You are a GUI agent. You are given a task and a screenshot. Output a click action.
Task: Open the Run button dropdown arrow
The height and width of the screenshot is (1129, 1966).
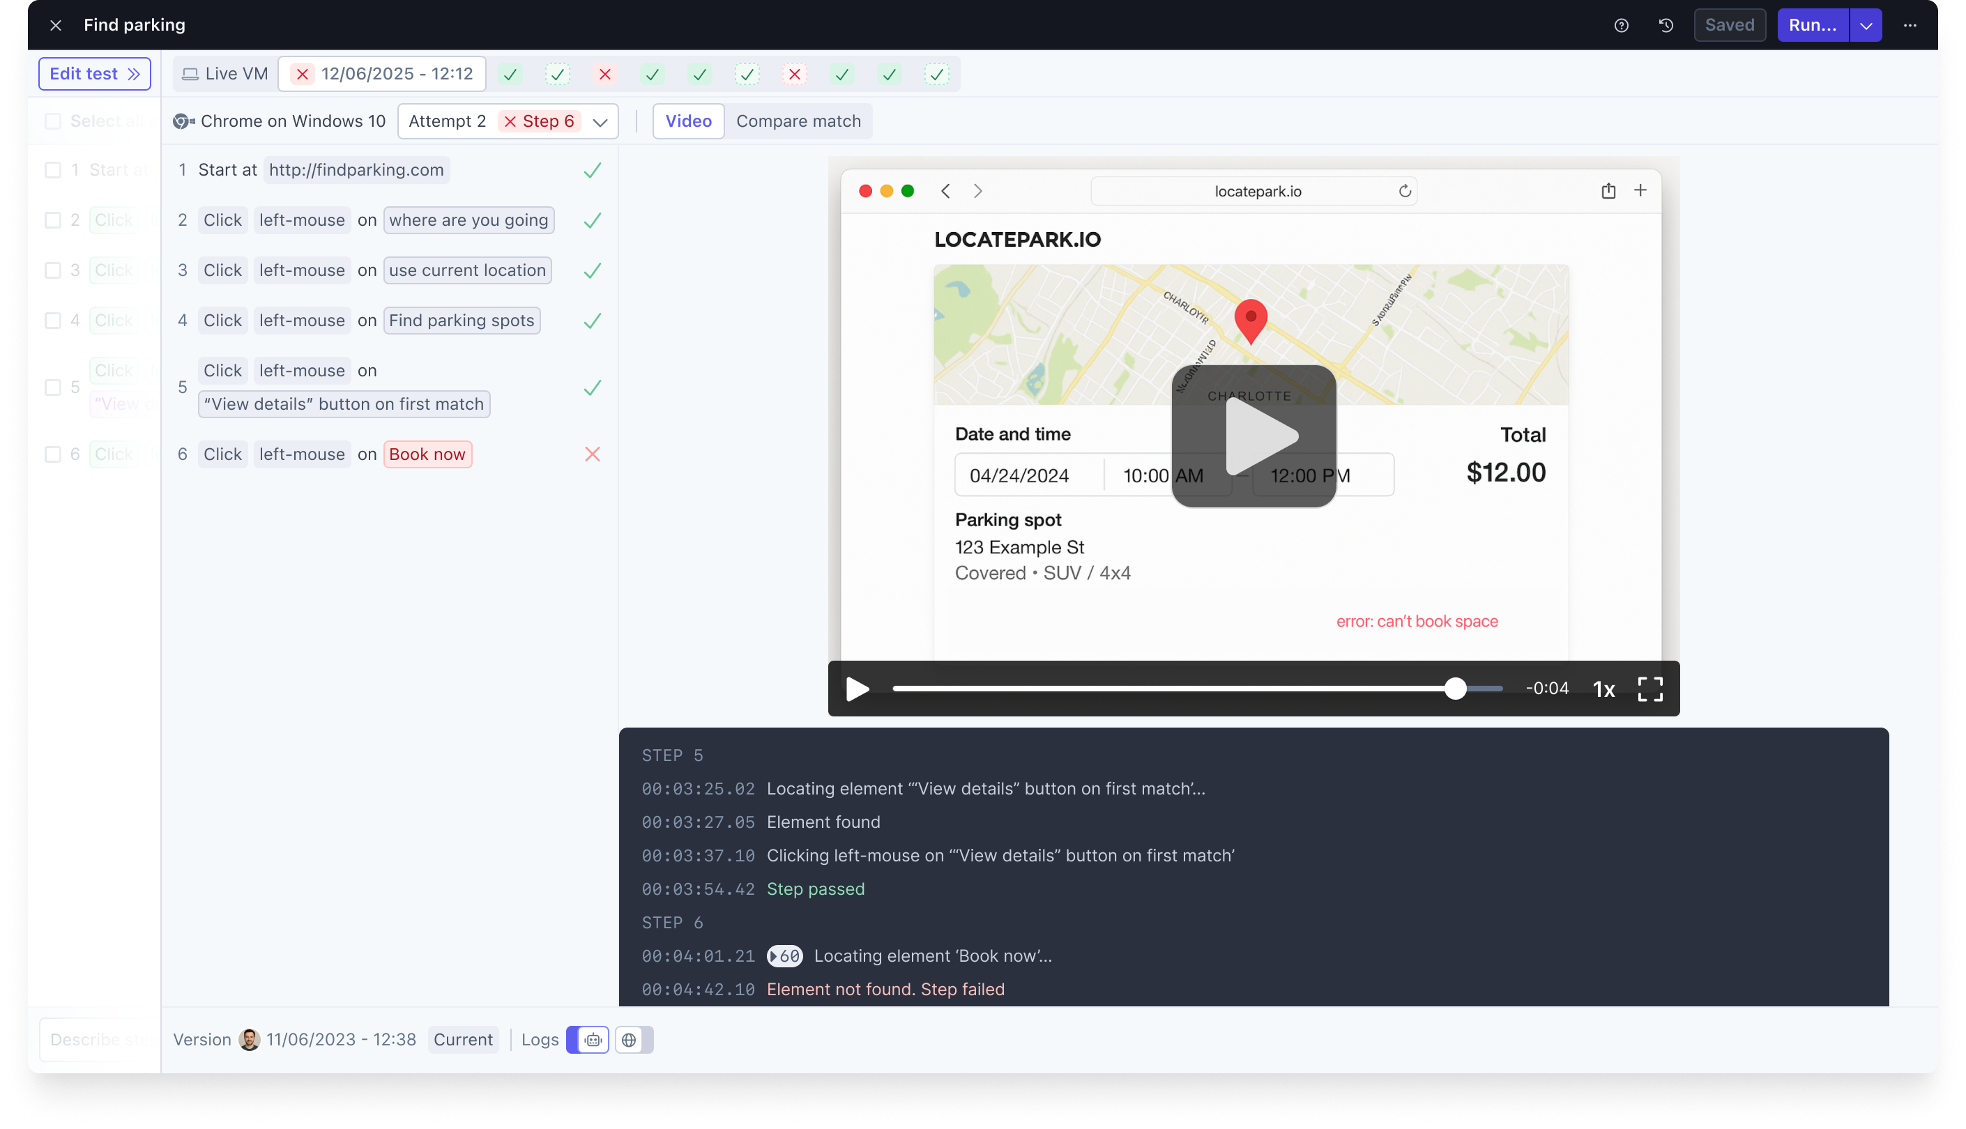coord(1865,26)
